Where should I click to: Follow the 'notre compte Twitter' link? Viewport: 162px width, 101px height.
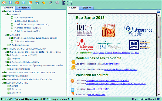click(x=99, y=89)
